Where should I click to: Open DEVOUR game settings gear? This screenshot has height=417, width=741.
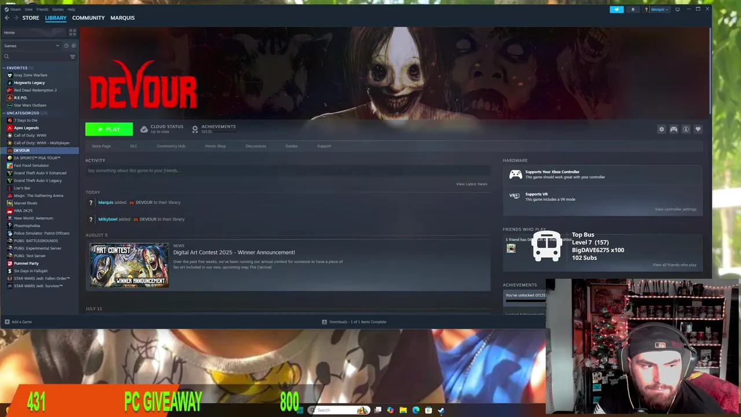[662, 129]
